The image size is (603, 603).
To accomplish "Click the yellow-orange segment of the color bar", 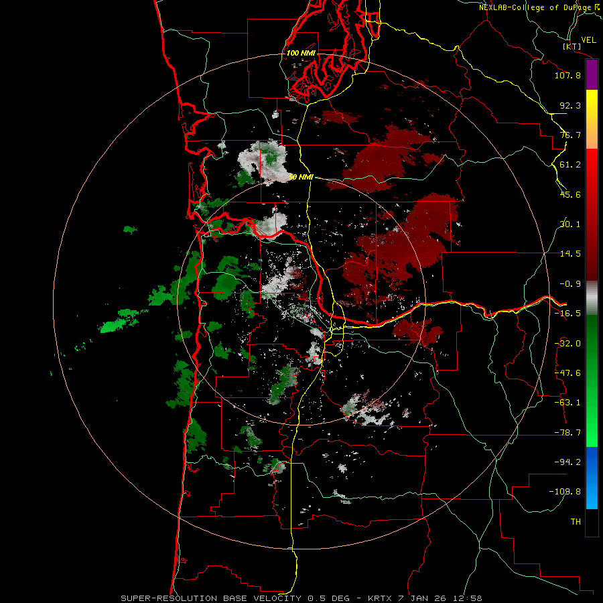I will point(592,119).
